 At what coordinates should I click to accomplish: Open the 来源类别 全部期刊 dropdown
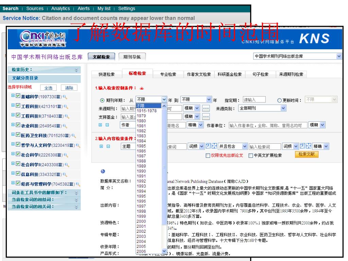[283, 108]
